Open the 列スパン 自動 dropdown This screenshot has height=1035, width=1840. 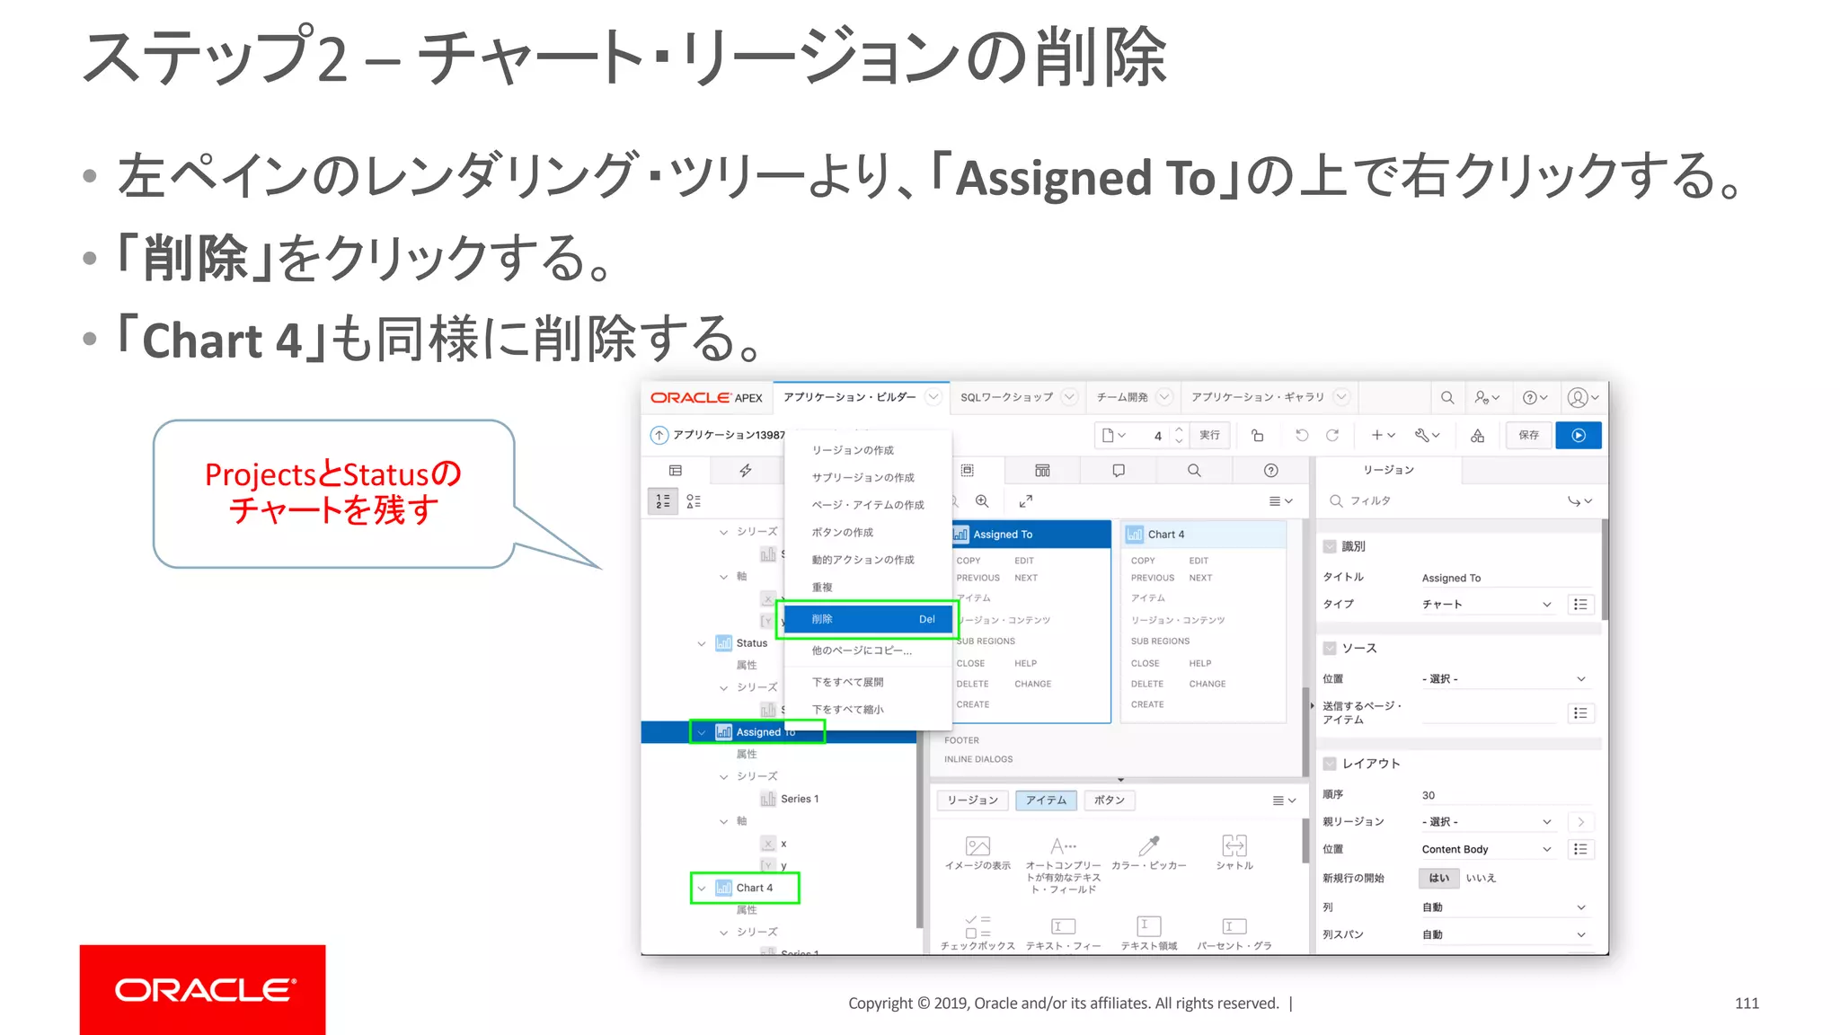1505,934
